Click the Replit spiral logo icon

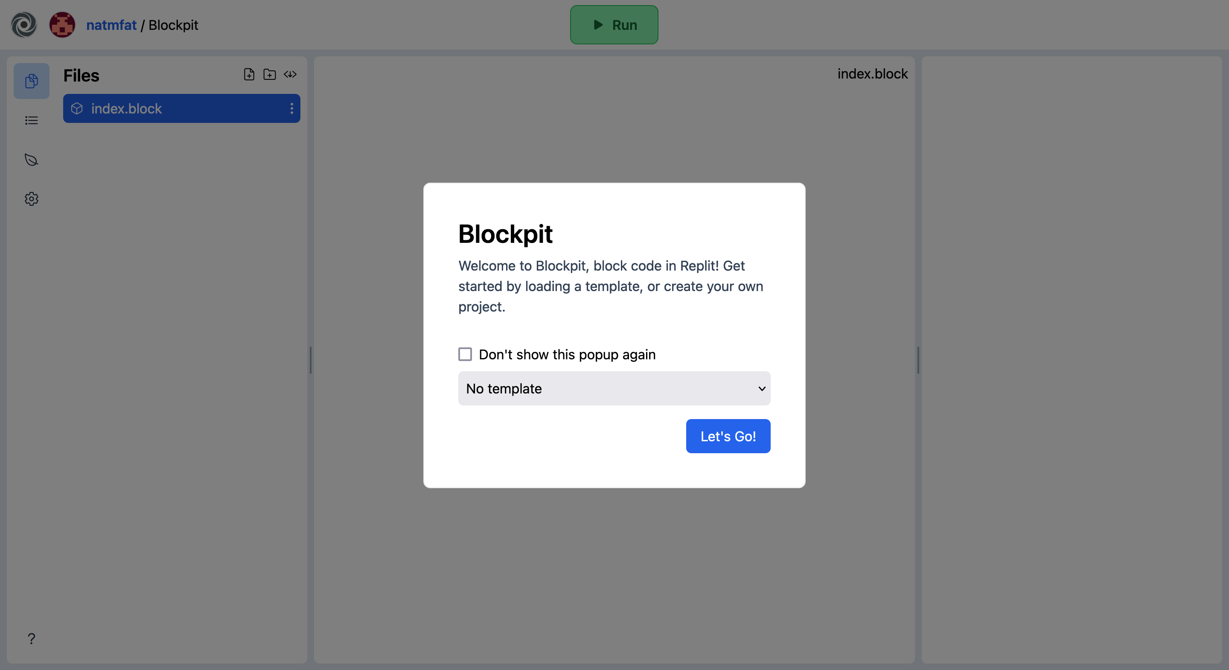click(23, 24)
